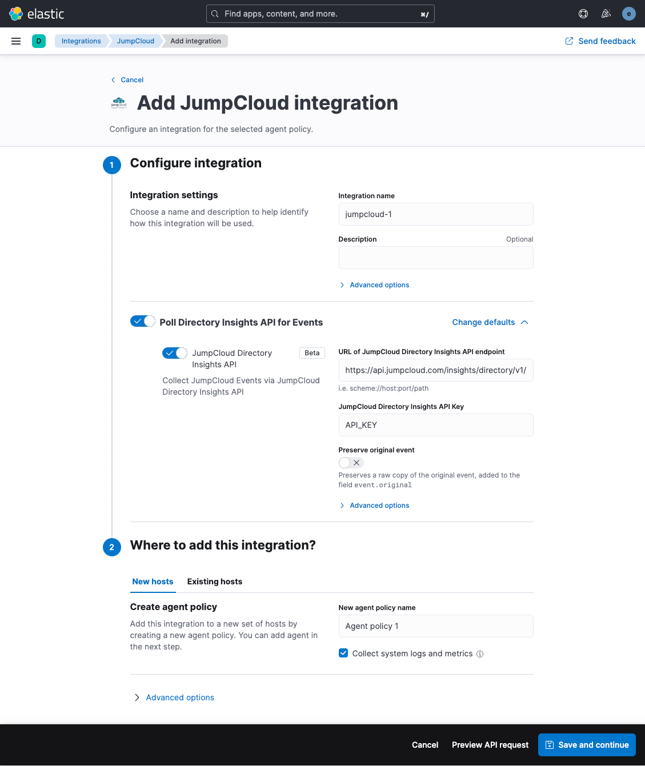This screenshot has height=766, width=645.
Task: Click the JumpCloud integration logo
Action: 119,103
